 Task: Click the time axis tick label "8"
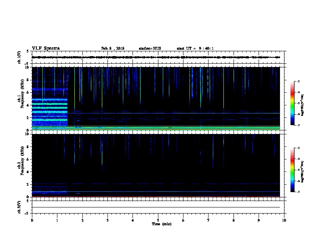click(x=234, y=220)
